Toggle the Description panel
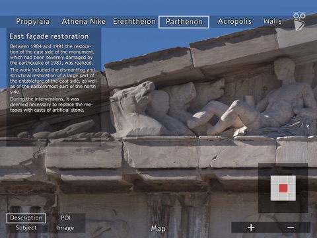This screenshot has height=238, width=317. coord(26,218)
